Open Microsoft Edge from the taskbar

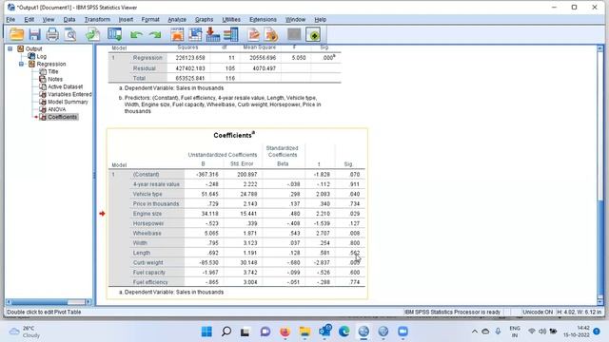[x=344, y=332]
